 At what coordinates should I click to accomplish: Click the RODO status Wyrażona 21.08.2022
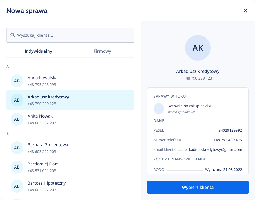(223, 170)
